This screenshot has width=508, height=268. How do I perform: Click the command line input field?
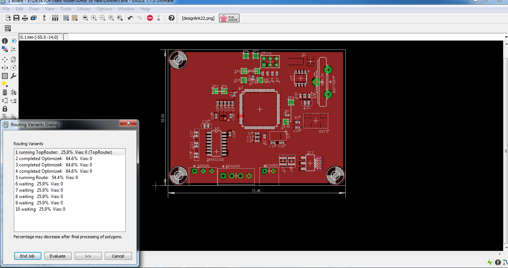tap(286, 37)
